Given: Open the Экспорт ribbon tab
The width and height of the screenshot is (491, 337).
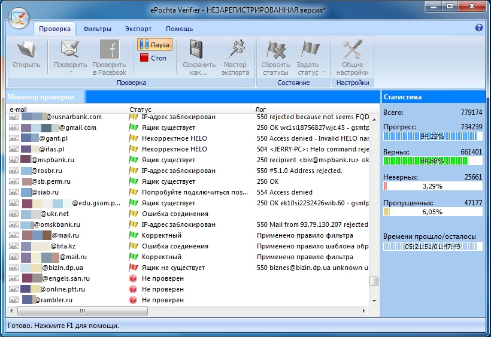Looking at the screenshot, I should 138,29.
